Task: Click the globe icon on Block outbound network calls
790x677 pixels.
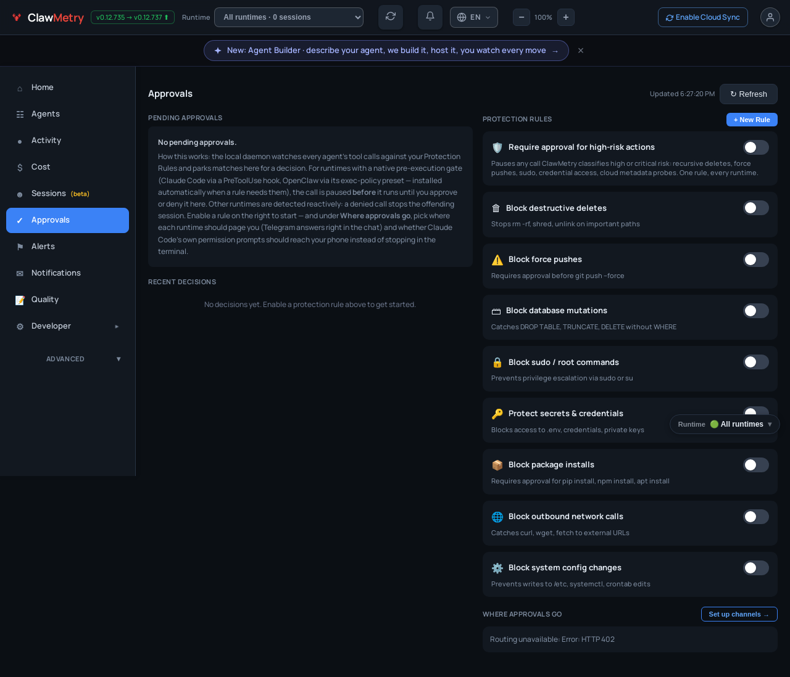Action: (x=497, y=517)
